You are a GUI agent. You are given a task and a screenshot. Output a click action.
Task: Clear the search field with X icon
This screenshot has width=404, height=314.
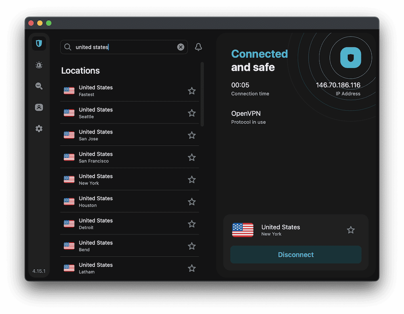coord(181,47)
